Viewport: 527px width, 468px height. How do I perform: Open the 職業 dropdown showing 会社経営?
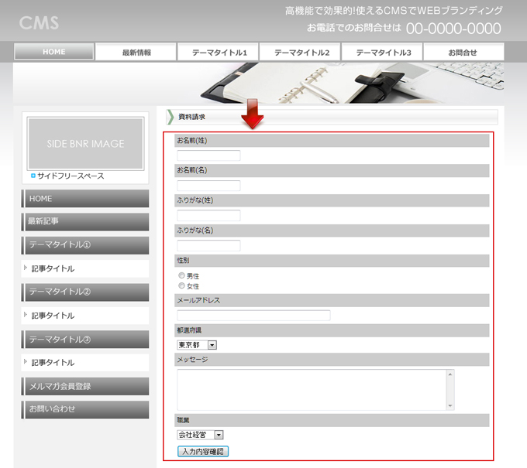coord(200,436)
